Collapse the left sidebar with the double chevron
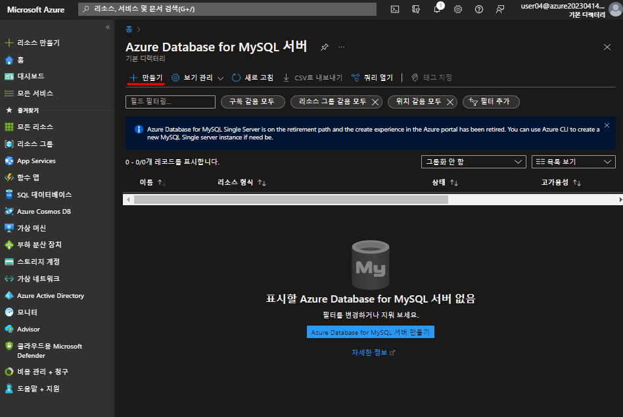This screenshot has height=417, width=623. pos(108,27)
